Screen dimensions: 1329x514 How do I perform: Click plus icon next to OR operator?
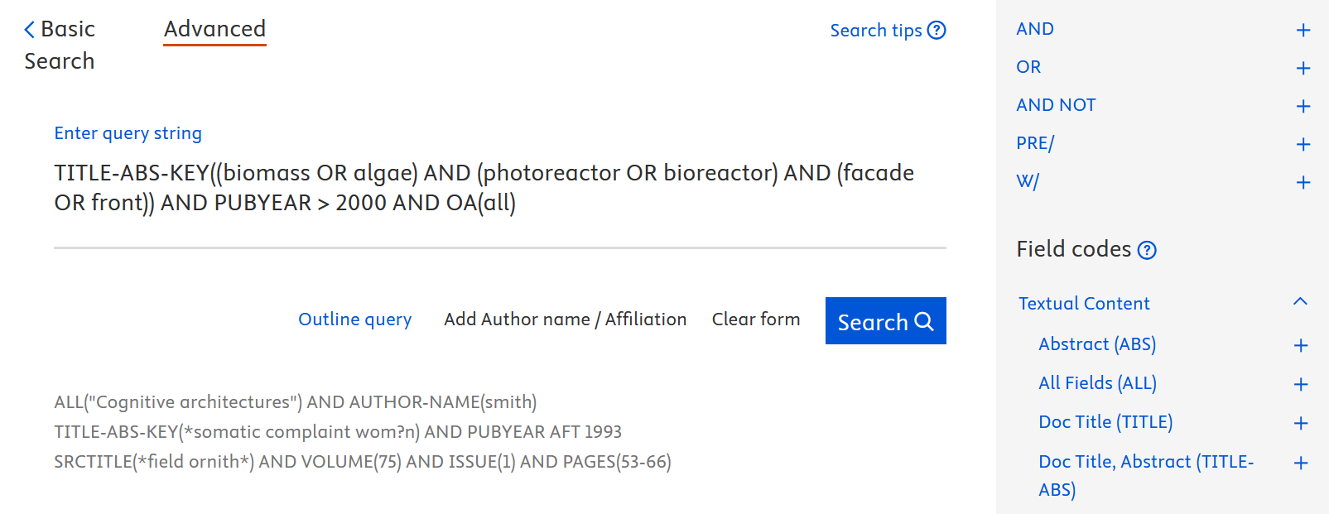[x=1303, y=69]
